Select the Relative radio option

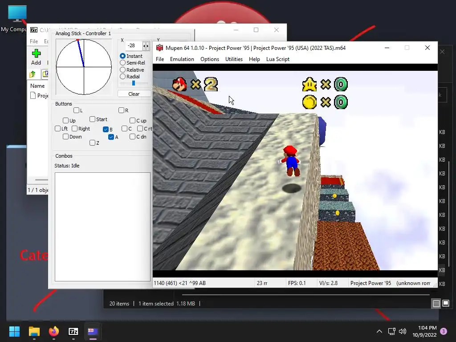(122, 70)
